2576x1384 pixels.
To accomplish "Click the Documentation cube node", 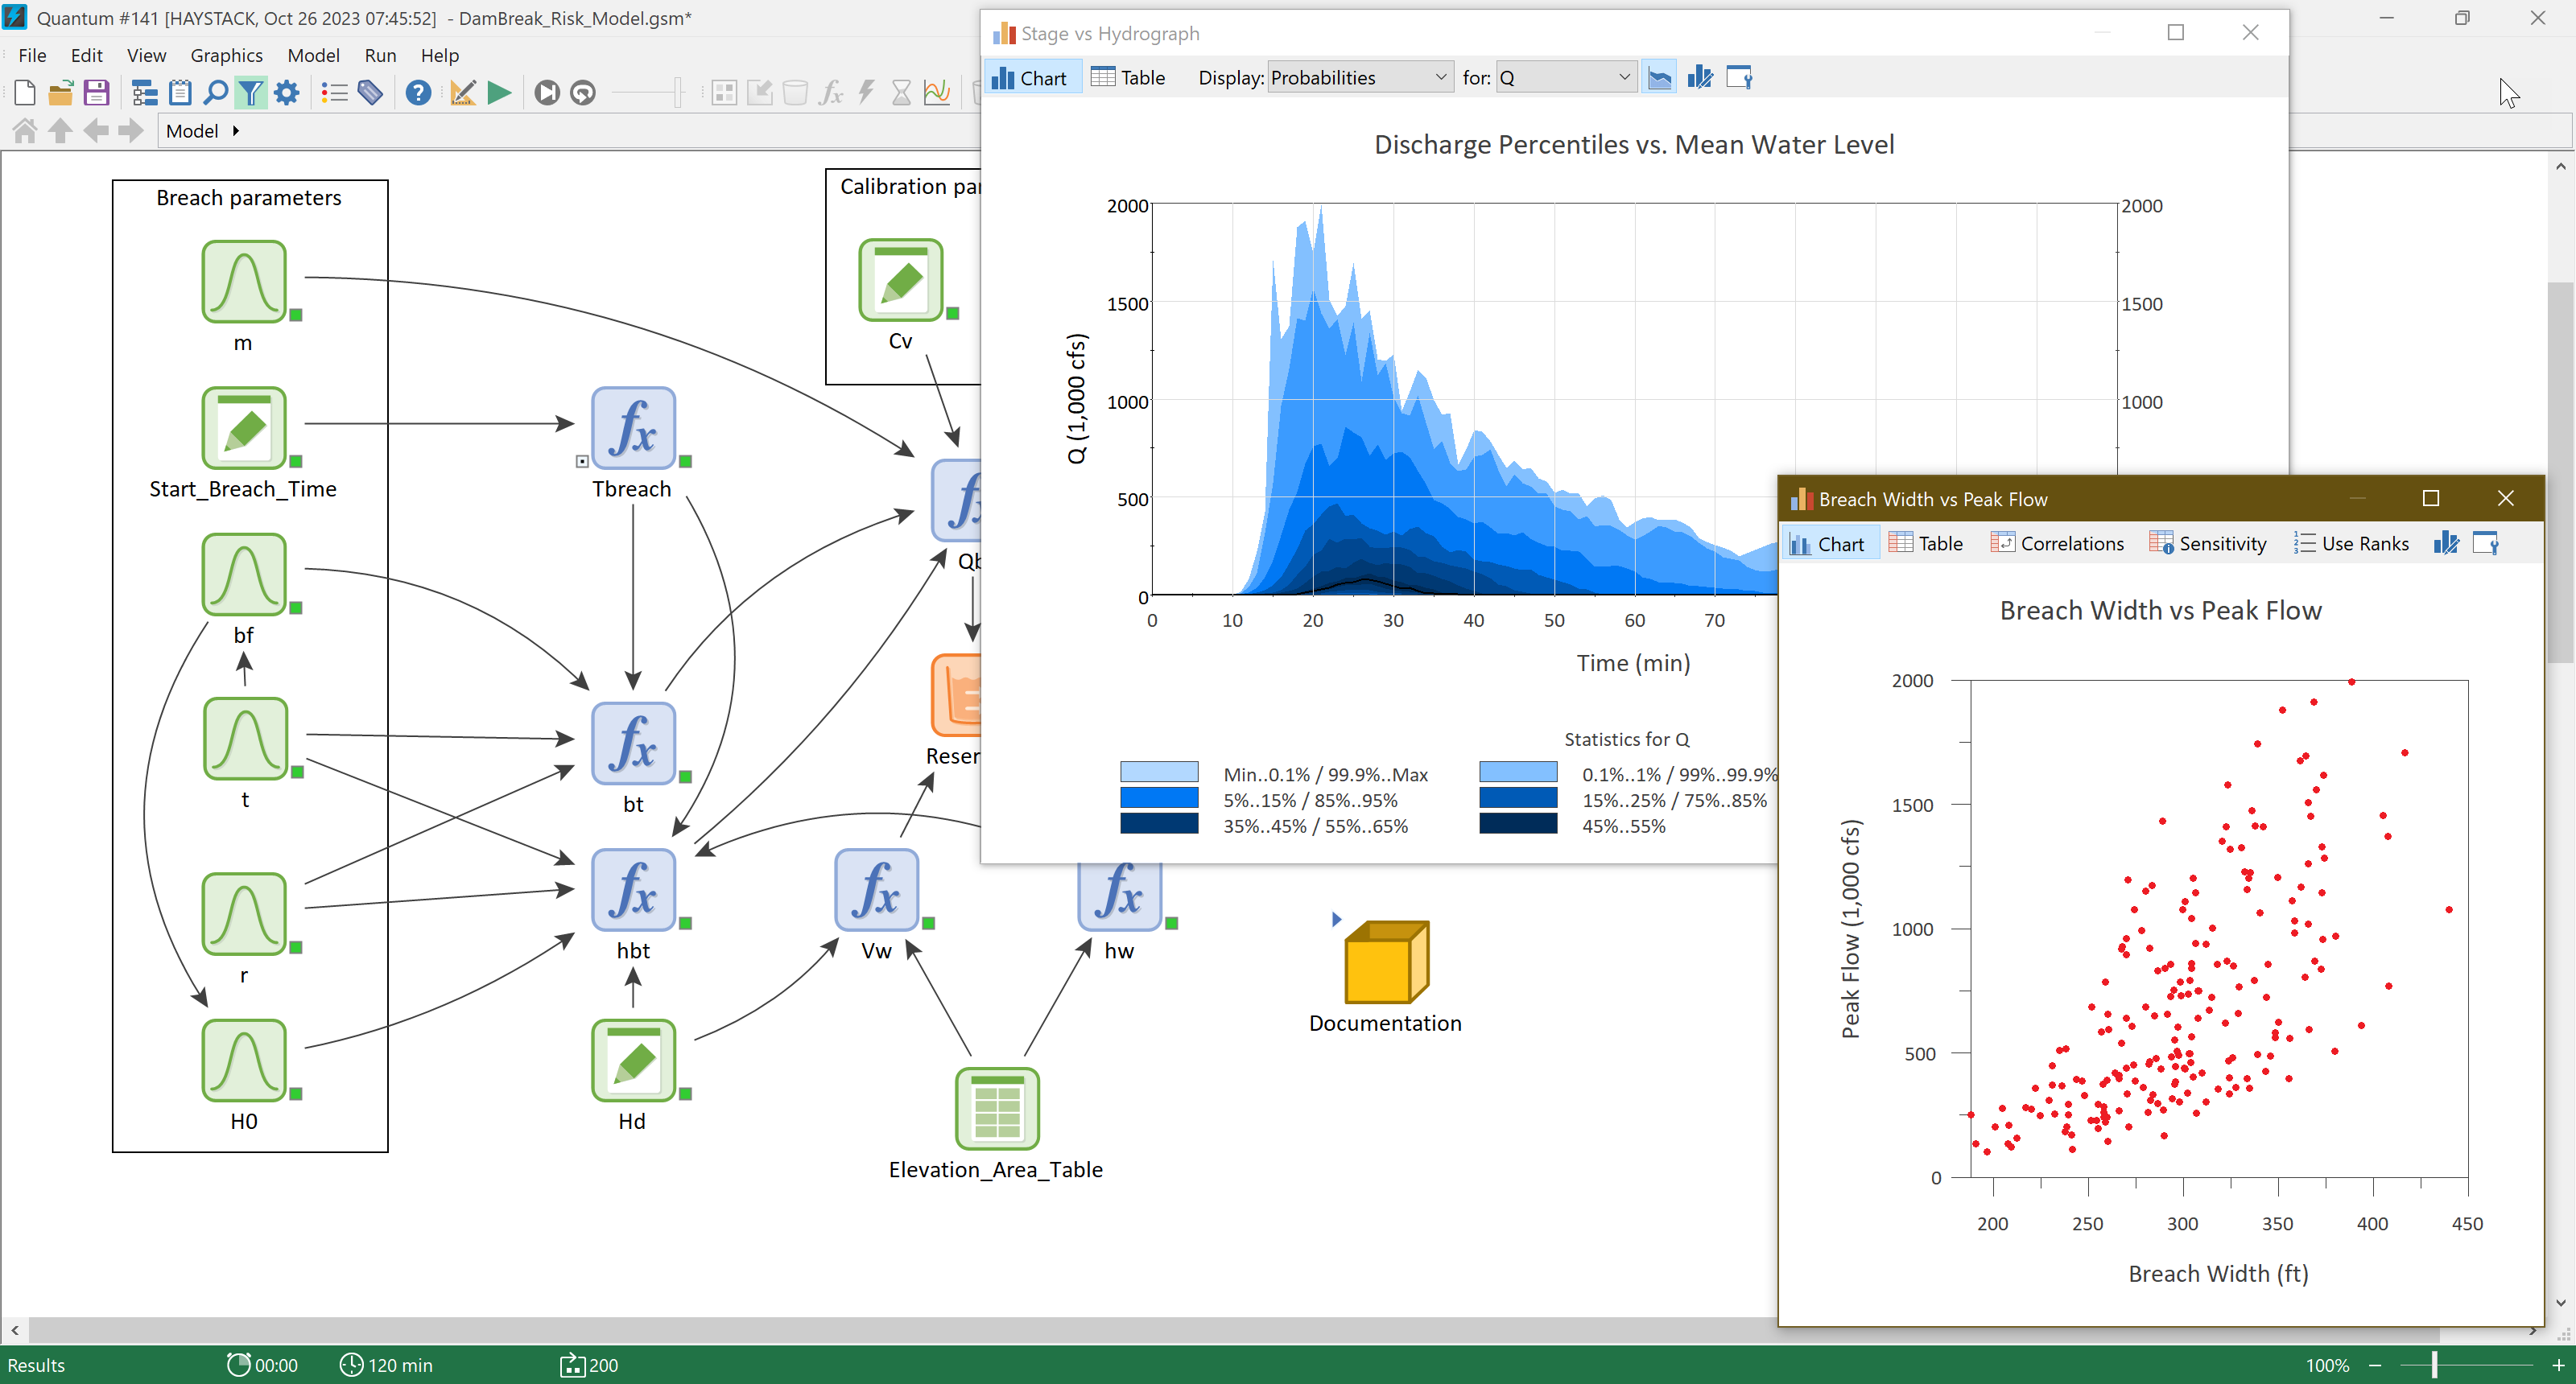I will pos(1385,966).
